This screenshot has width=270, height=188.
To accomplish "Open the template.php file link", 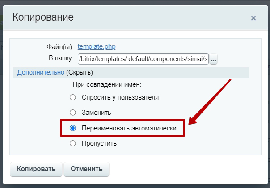I will (x=97, y=46).
